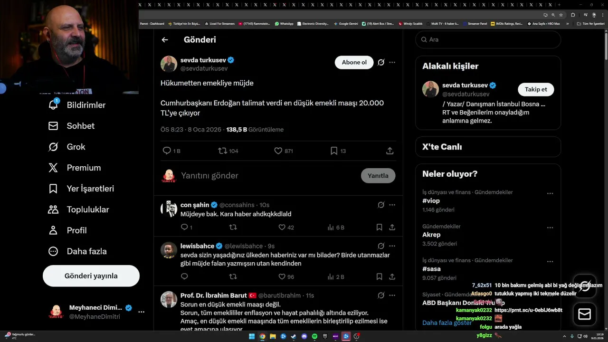Image resolution: width=608 pixels, height=342 pixels.
Task: Share lewisbahce's reply
Action: 392,276
